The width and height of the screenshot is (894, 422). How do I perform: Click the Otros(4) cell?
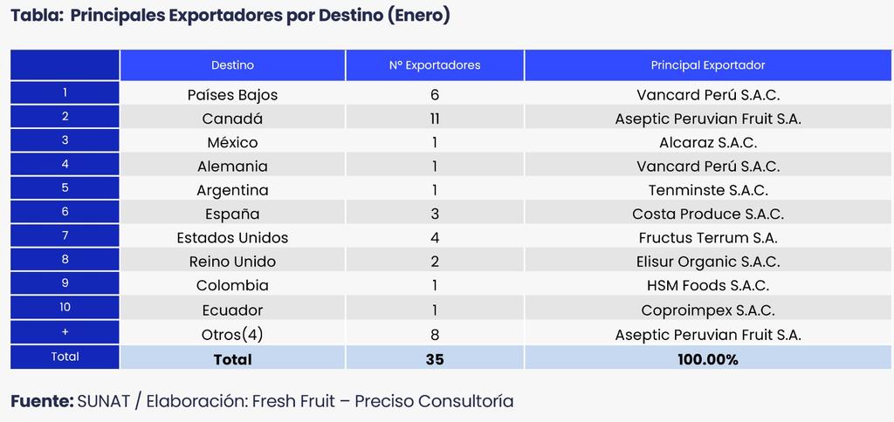(x=232, y=334)
